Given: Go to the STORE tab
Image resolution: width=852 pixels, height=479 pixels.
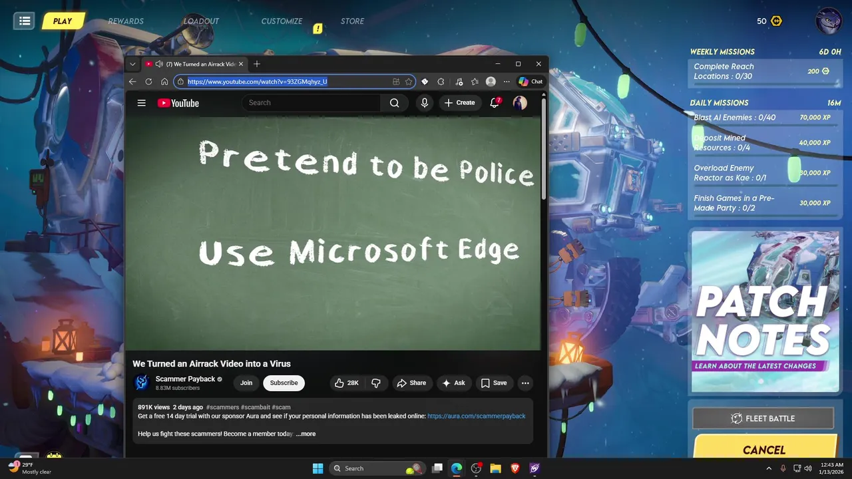Looking at the screenshot, I should pyautogui.click(x=352, y=21).
